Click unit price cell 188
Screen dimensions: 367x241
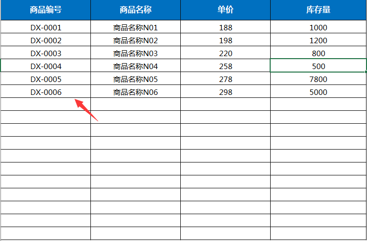(225, 27)
